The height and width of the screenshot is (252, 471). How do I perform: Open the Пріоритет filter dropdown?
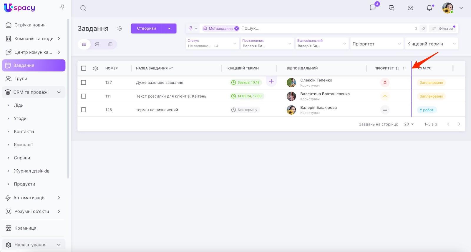(377, 44)
